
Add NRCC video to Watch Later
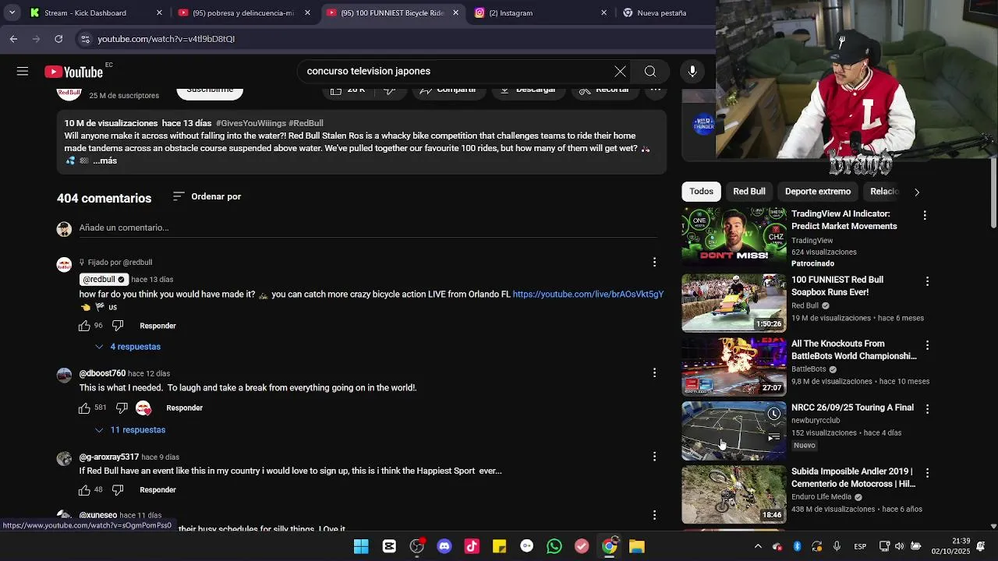pos(773,414)
